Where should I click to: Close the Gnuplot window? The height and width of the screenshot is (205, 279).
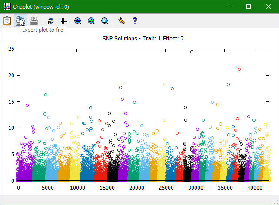(269, 7)
